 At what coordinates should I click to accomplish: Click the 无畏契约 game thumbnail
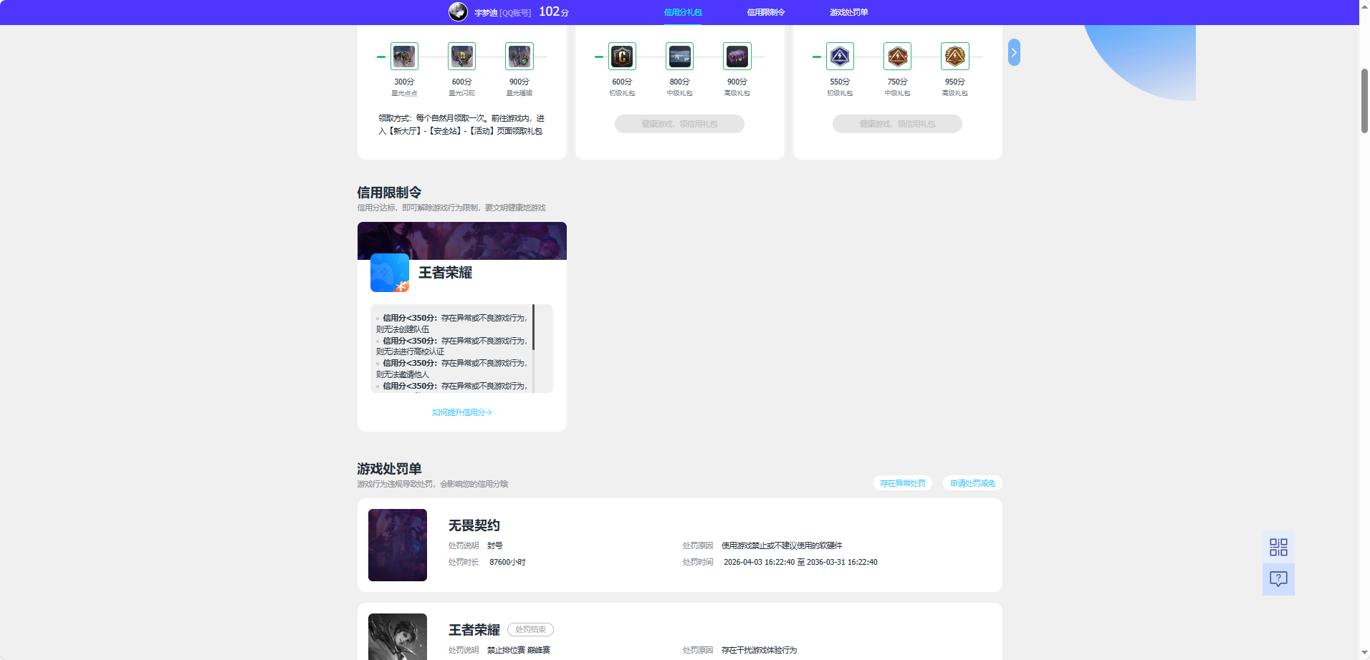(x=398, y=545)
